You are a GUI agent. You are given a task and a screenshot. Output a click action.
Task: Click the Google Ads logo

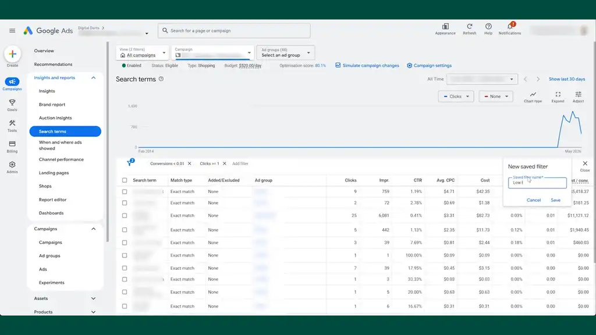click(x=48, y=31)
